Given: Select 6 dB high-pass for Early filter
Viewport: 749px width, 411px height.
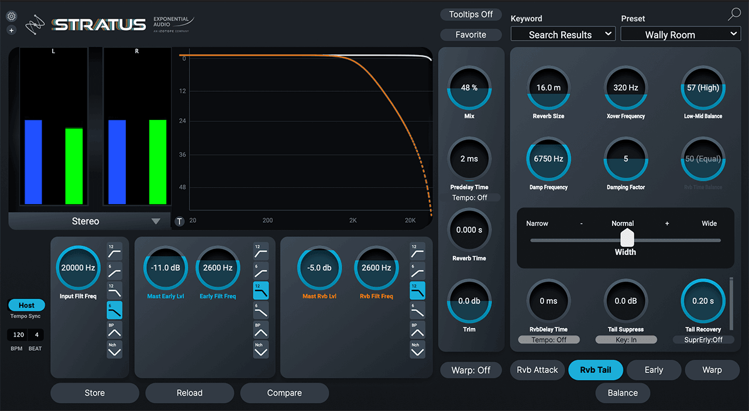Looking at the screenshot, I should coord(261,271).
